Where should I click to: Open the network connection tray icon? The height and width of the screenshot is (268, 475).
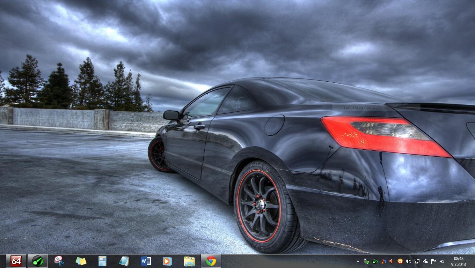click(x=417, y=261)
